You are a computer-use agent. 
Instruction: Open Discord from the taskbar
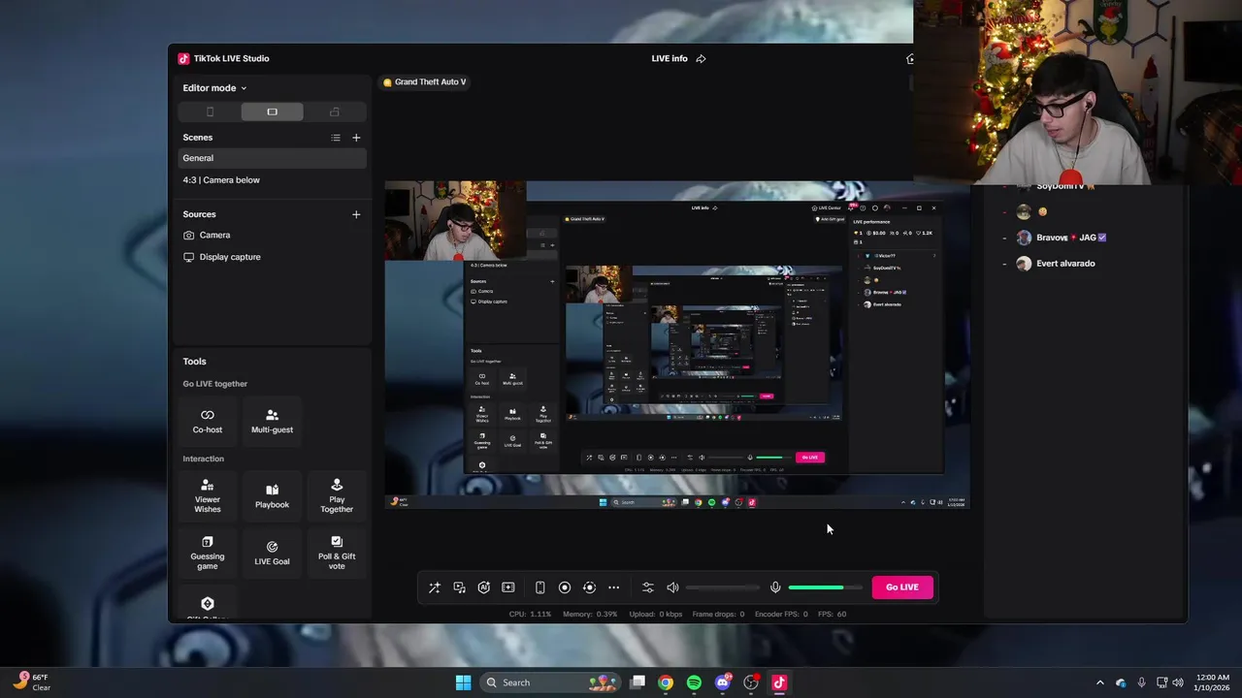722,682
